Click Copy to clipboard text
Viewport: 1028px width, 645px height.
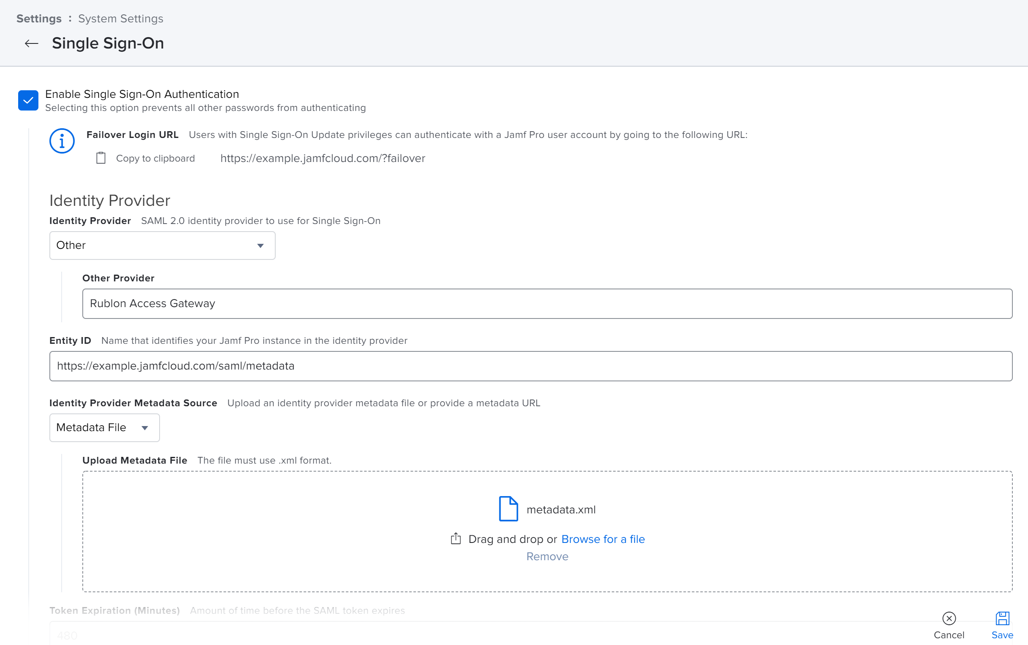tap(155, 159)
